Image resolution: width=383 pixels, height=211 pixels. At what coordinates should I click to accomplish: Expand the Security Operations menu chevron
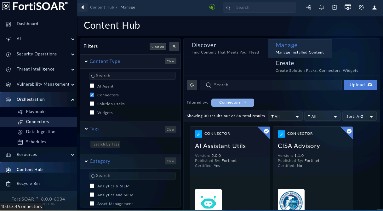(x=73, y=54)
